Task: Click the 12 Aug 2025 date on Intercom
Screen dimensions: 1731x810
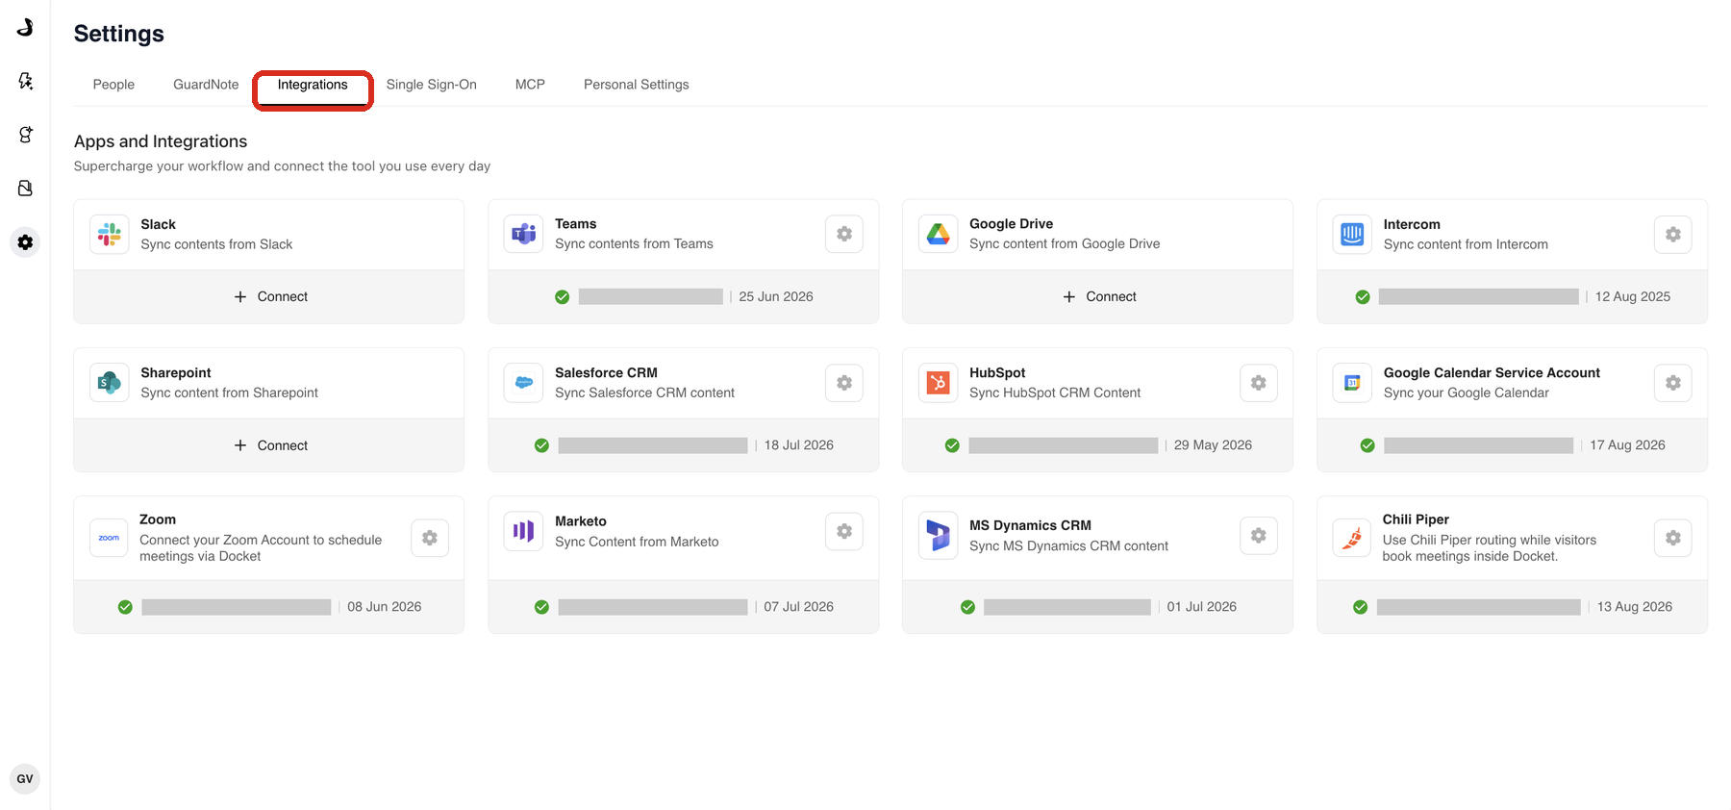Action: (x=1633, y=296)
